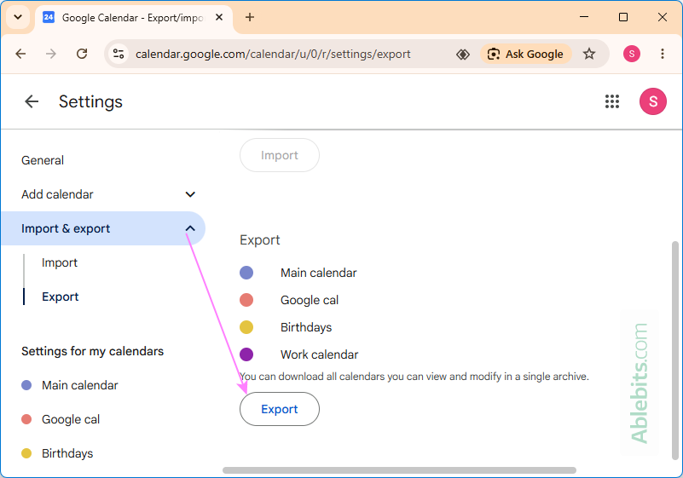Select the Google Calendar Export/import tab

(x=133, y=18)
